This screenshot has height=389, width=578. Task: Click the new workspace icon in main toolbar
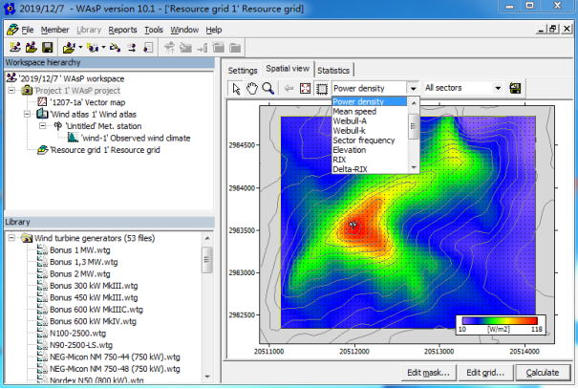click(x=14, y=47)
